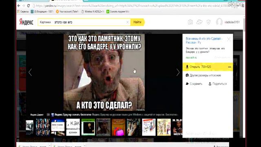Select the orange cartoon thumbnail with purple bag

pos(119,127)
